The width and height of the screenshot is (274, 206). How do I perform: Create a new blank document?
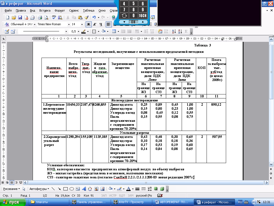(8, 17)
